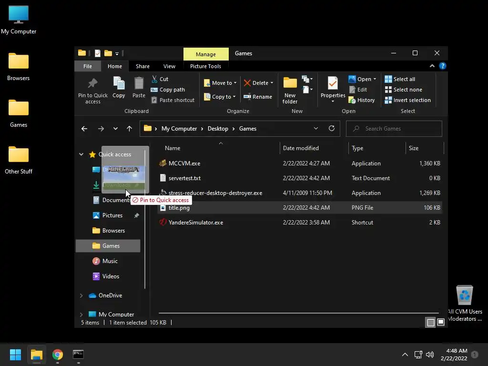Click Paste shortcut in the ribbon
The height and width of the screenshot is (366, 488).
[x=173, y=100]
